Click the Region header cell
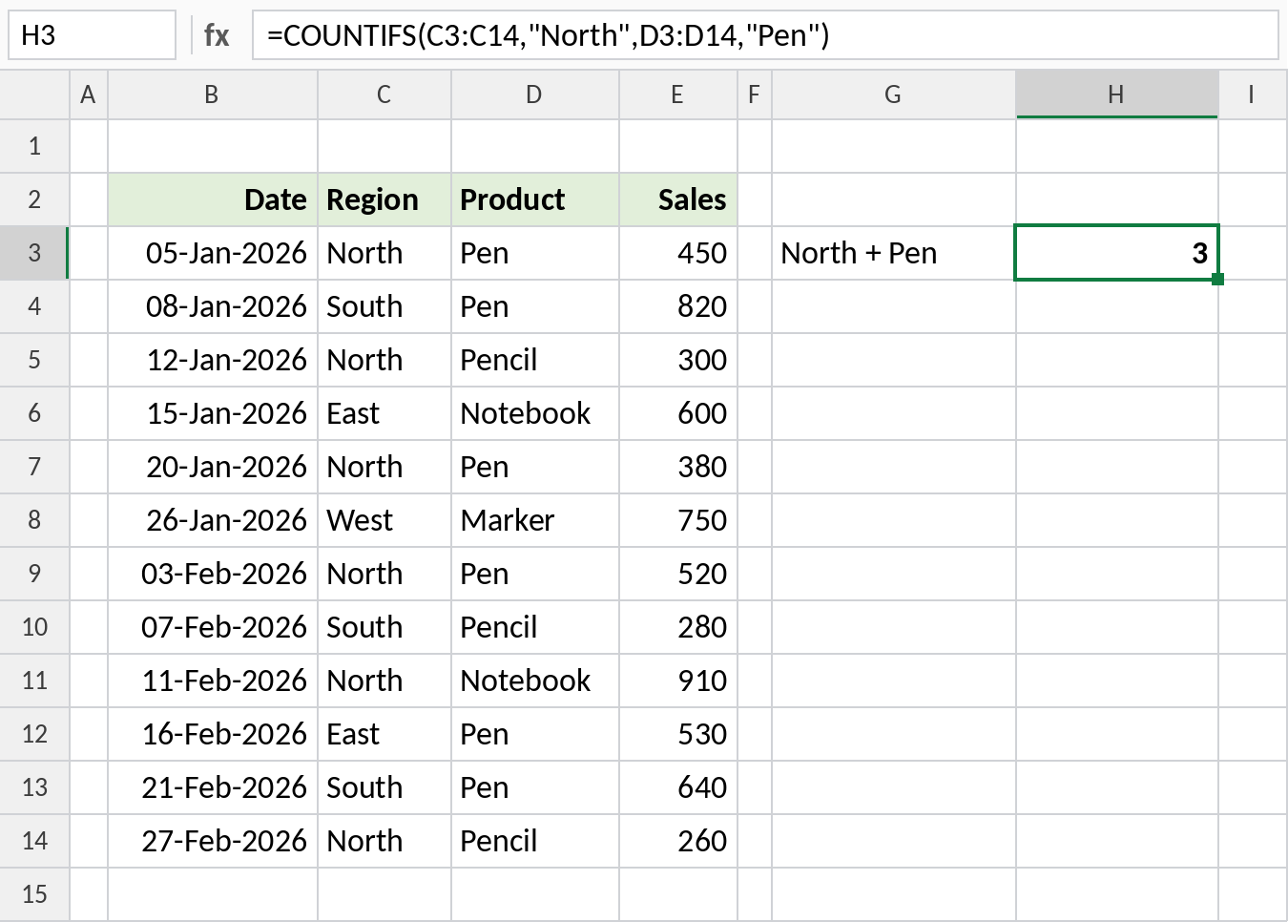The width and height of the screenshot is (1288, 922). pyautogui.click(x=384, y=199)
